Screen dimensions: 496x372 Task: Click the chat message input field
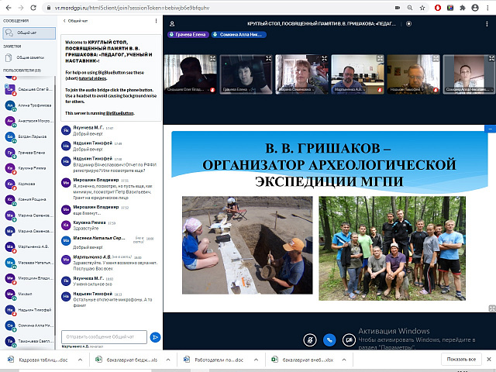104,337
